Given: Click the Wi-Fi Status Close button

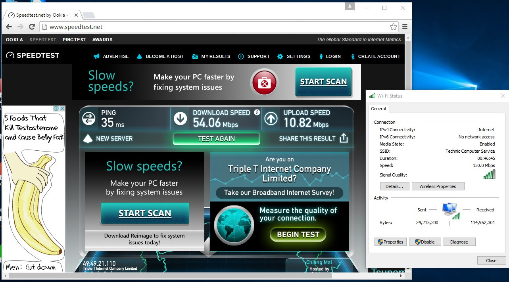Looking at the screenshot, I should (x=491, y=261).
